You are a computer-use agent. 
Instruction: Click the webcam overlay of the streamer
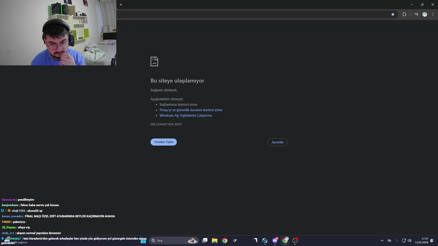coord(58,32)
